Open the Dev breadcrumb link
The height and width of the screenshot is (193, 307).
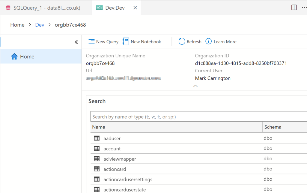point(40,25)
